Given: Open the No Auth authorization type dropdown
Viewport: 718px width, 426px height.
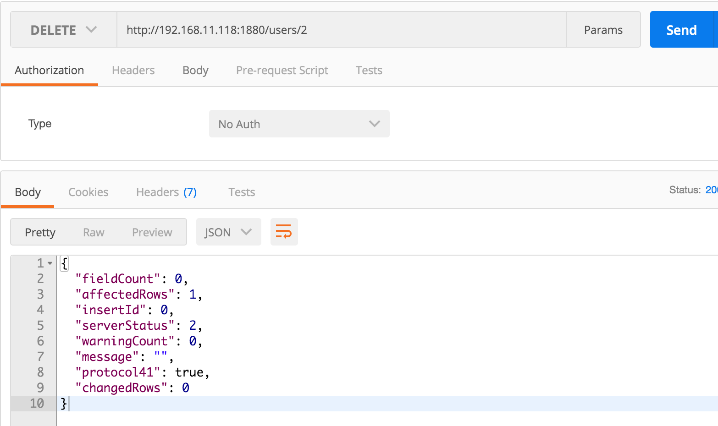Looking at the screenshot, I should (x=299, y=124).
